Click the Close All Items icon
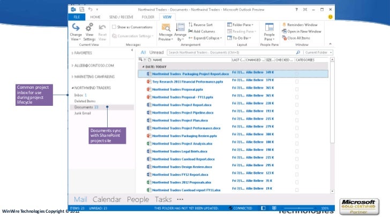The width and height of the screenshot is (390, 217). [x=284, y=38]
